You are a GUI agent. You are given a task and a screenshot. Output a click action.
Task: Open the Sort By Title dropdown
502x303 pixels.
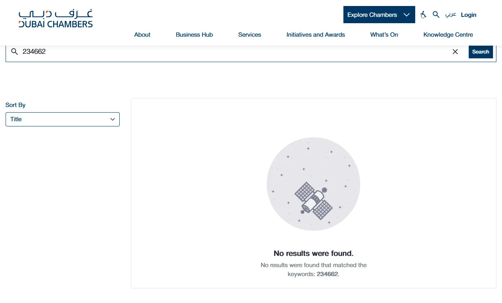pos(62,119)
